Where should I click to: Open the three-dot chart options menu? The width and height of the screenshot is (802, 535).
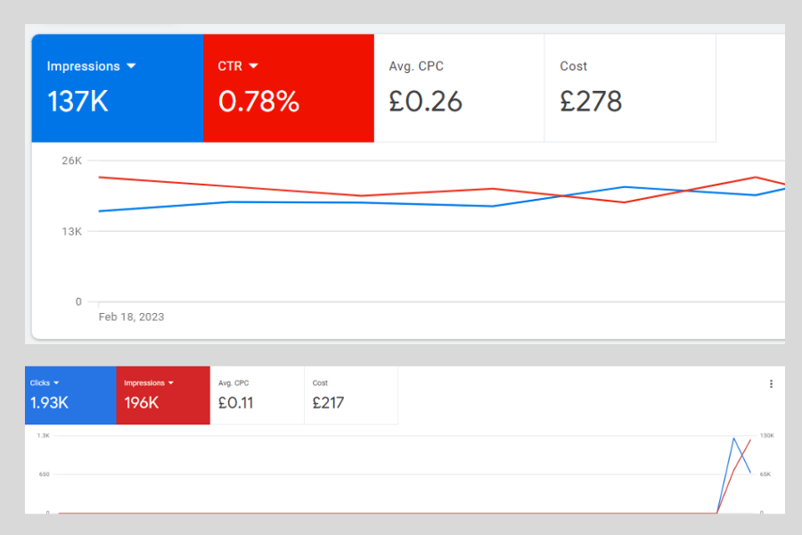click(771, 383)
